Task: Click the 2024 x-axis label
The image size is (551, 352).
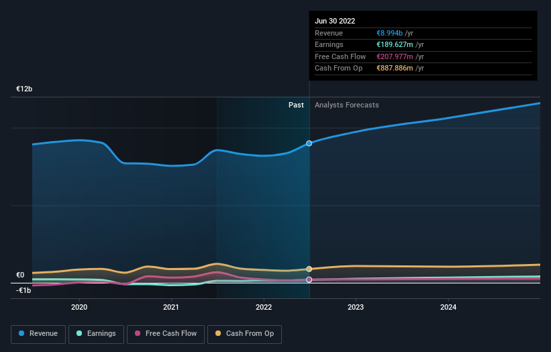Action: point(448,308)
